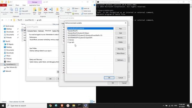Click the taskbar search box
This screenshot has height=108, width=192.
coord(26,106)
